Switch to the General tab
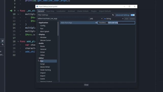This screenshot has height=92, width=163. click(x=41, y=11)
